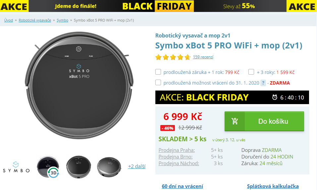Open the Splátková kalkulačka link

click(x=273, y=186)
